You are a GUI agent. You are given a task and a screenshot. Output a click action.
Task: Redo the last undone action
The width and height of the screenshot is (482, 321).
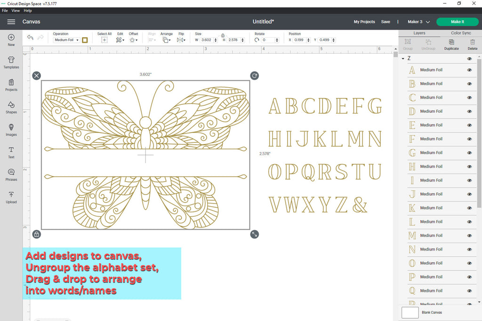(x=40, y=38)
